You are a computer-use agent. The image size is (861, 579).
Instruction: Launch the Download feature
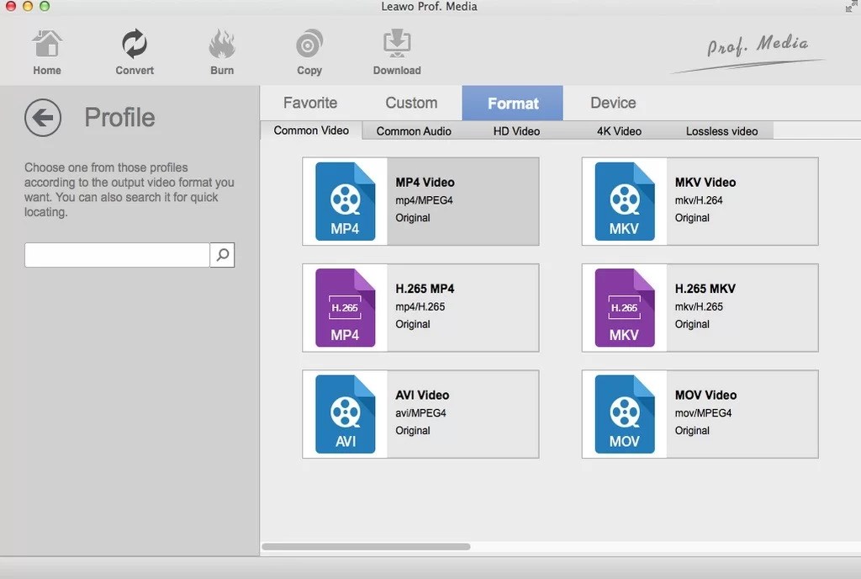(396, 50)
